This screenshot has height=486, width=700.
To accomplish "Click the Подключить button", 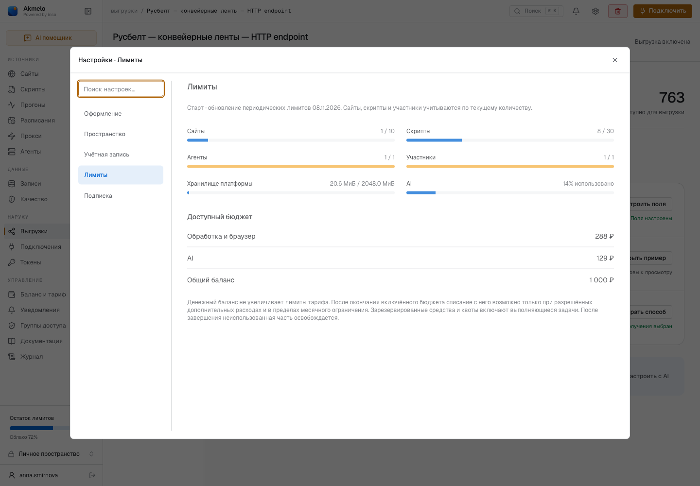I will point(663,11).
